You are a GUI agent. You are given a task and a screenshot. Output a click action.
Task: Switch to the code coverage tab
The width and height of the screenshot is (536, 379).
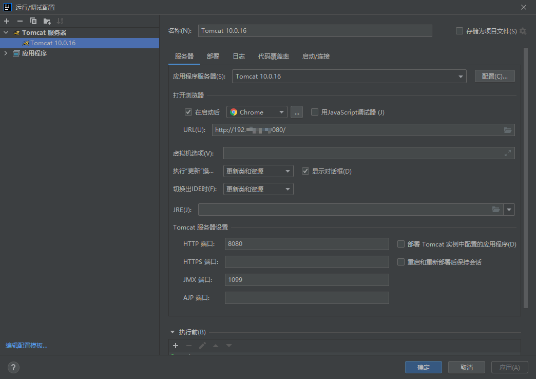(274, 56)
